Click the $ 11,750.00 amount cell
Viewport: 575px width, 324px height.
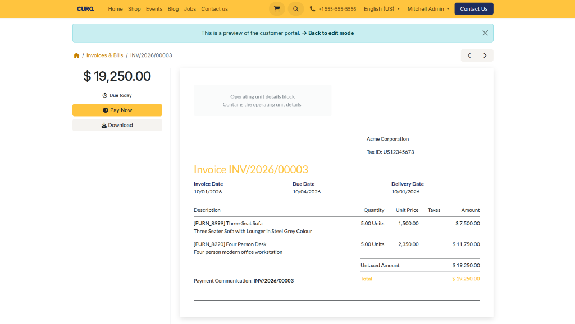[466, 244]
